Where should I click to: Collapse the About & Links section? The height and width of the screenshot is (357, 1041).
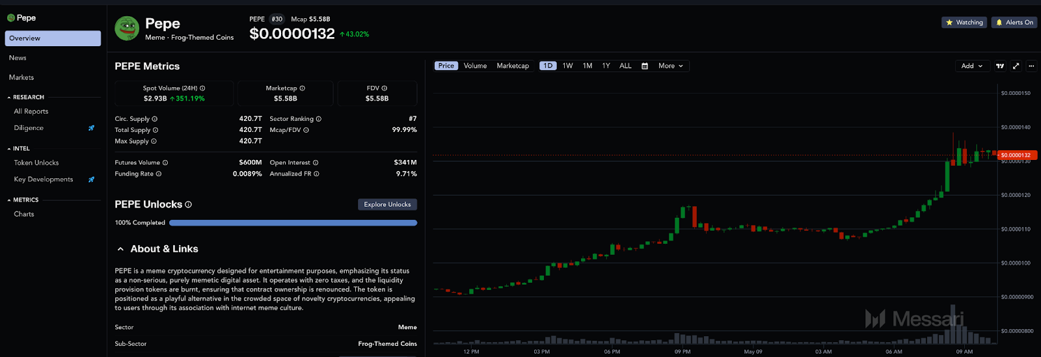(x=120, y=249)
